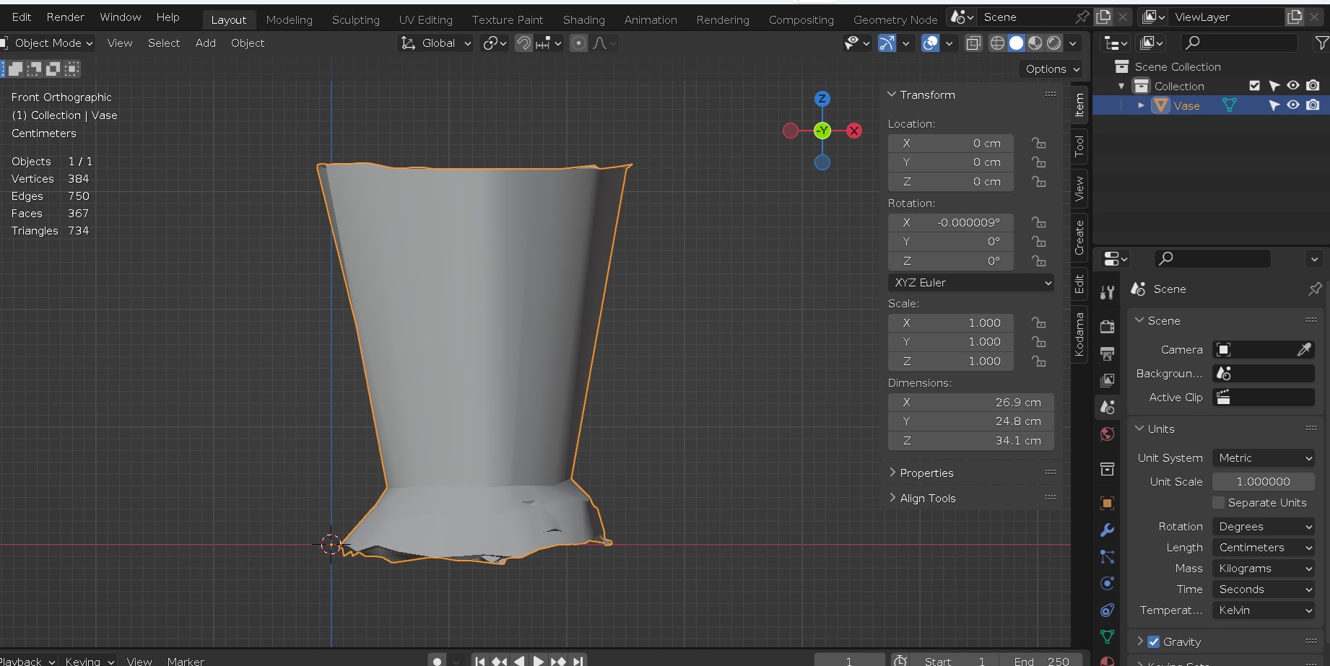
Task: Hide the Vase object with eye icon
Action: click(1293, 105)
